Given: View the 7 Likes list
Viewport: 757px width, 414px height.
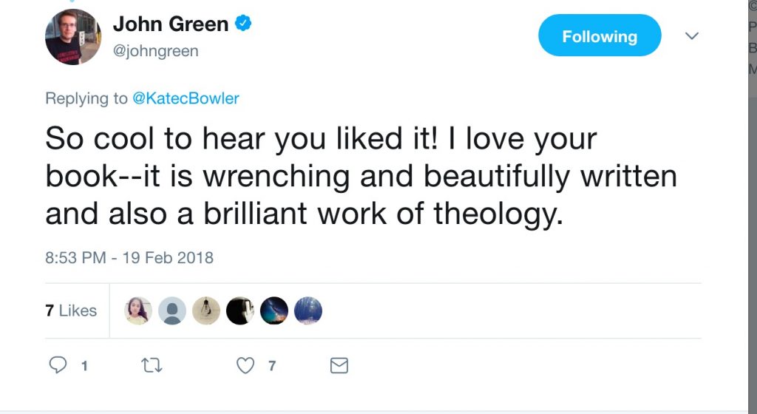Looking at the screenshot, I should (71, 310).
